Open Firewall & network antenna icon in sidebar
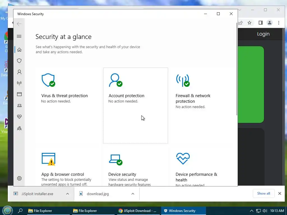287x215 pixels. click(x=19, y=83)
